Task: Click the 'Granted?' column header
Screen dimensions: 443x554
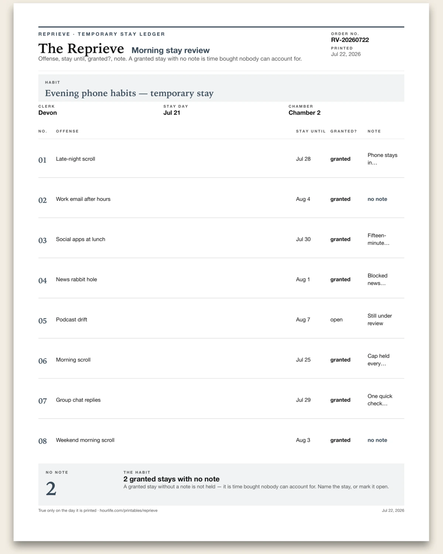Action: 344,131
